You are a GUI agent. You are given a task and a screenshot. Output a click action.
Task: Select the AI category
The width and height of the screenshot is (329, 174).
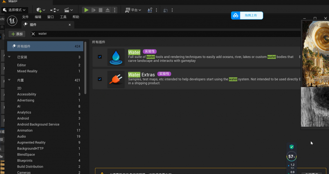(45, 106)
